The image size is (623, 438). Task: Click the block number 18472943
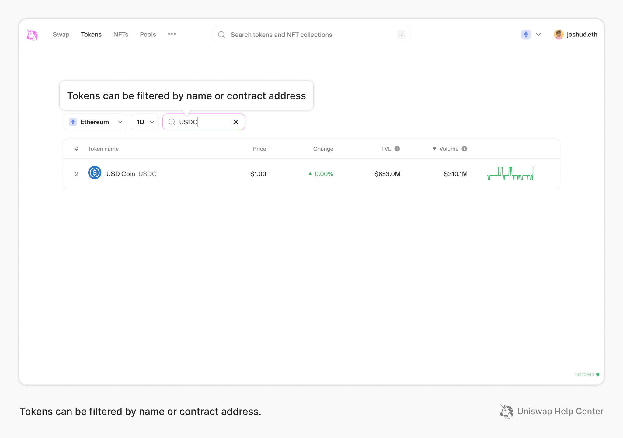(584, 374)
